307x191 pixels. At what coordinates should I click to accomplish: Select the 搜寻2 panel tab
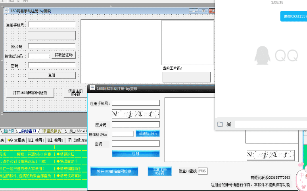pos(59,140)
